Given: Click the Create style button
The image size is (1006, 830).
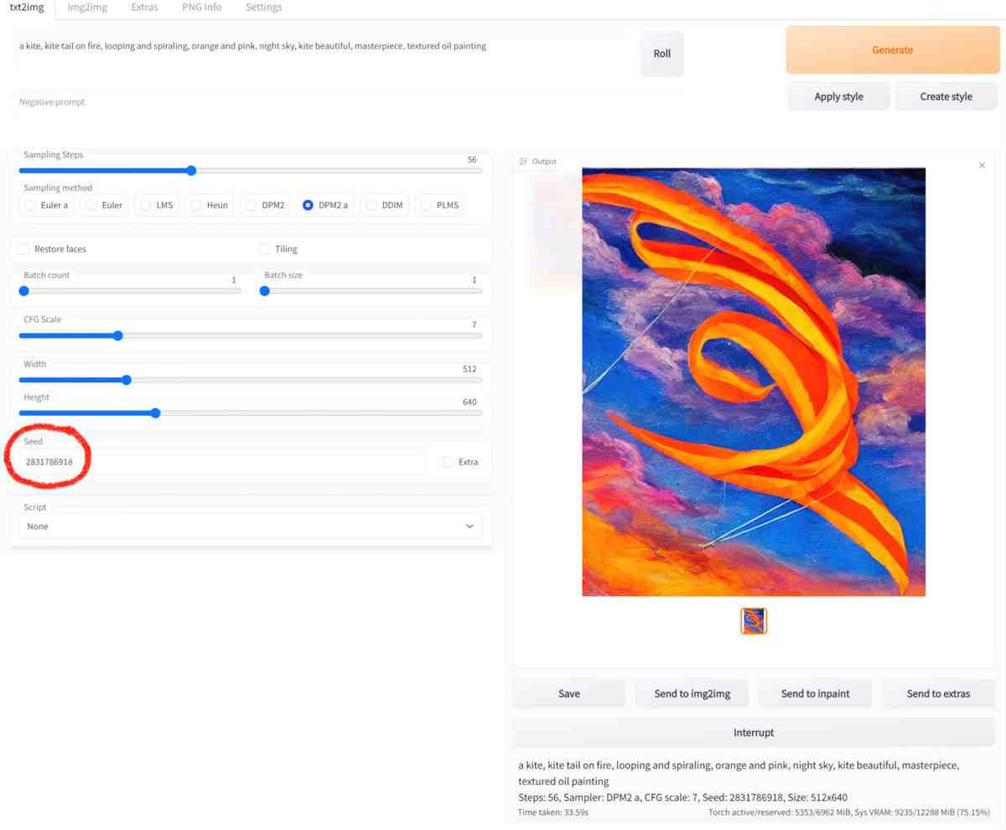Looking at the screenshot, I should point(946,96).
